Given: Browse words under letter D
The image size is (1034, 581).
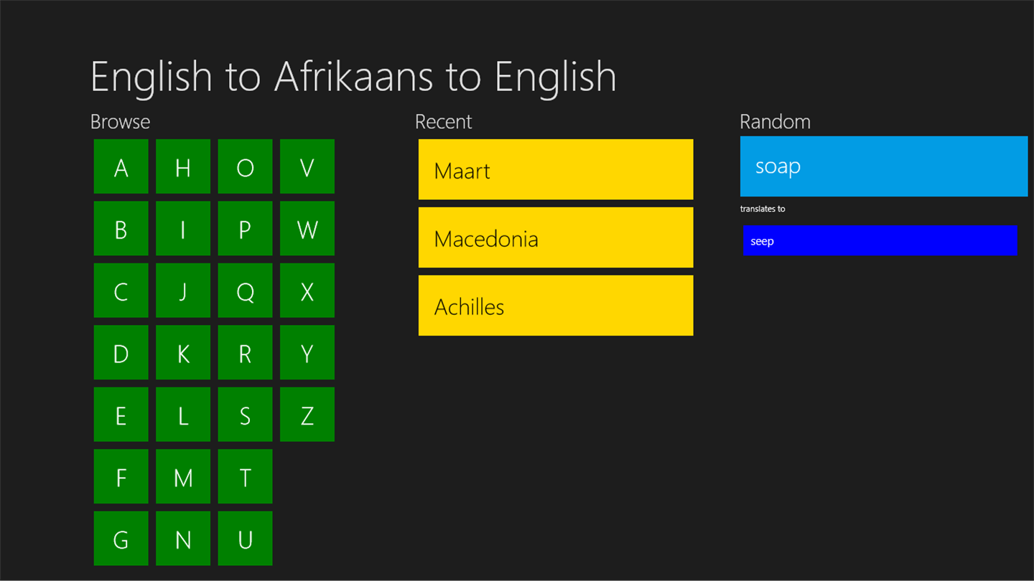Looking at the screenshot, I should click(121, 352).
